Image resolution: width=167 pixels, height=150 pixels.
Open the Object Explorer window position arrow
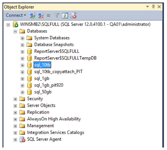click(x=147, y=6)
